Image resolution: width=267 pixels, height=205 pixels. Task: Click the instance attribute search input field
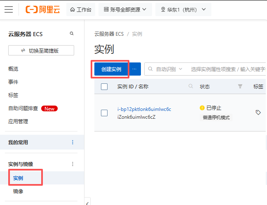(x=228, y=69)
